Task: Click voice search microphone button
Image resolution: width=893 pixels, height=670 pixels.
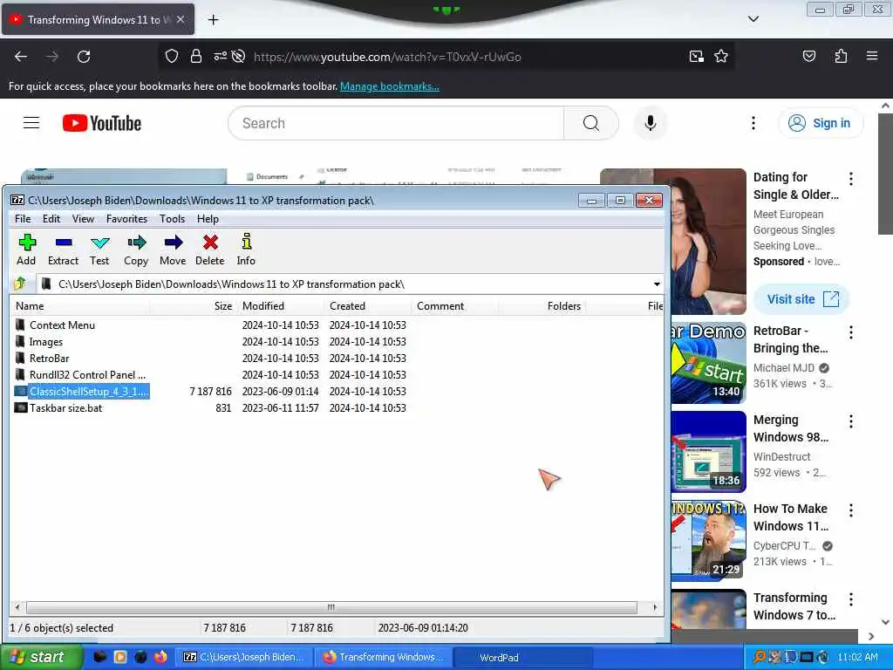Action: coord(651,123)
